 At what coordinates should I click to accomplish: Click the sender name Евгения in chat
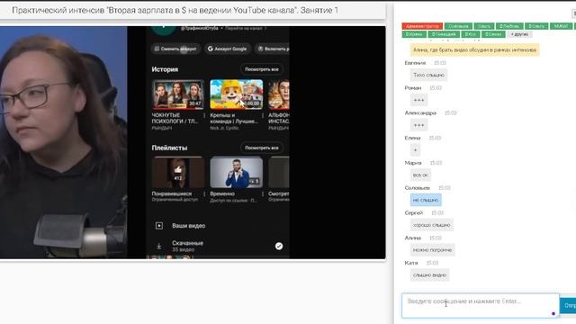coord(415,63)
